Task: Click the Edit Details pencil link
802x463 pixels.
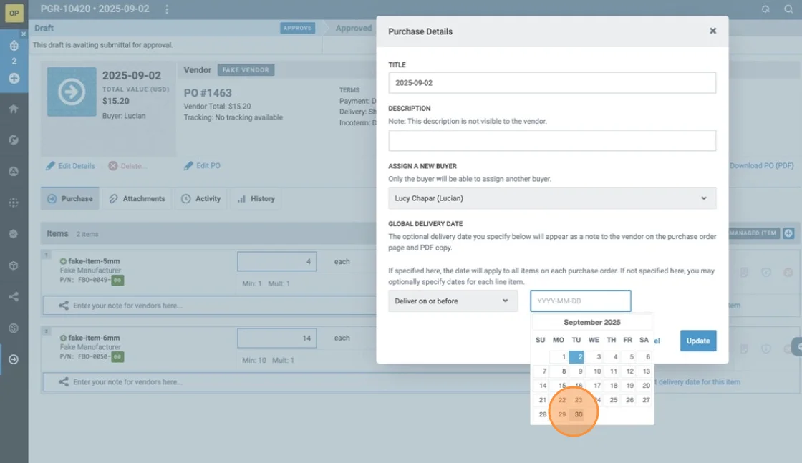Action: pos(70,166)
